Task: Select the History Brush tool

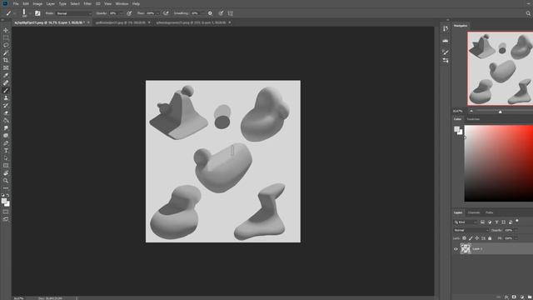Action: (6, 106)
